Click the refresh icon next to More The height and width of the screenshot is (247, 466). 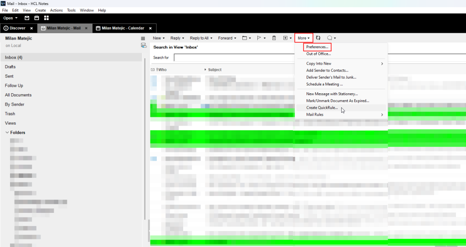318,38
